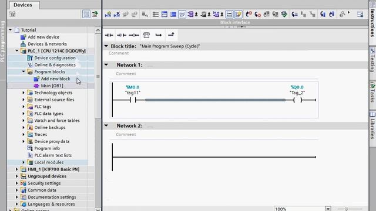Click Network 2 comment field

[126, 134]
